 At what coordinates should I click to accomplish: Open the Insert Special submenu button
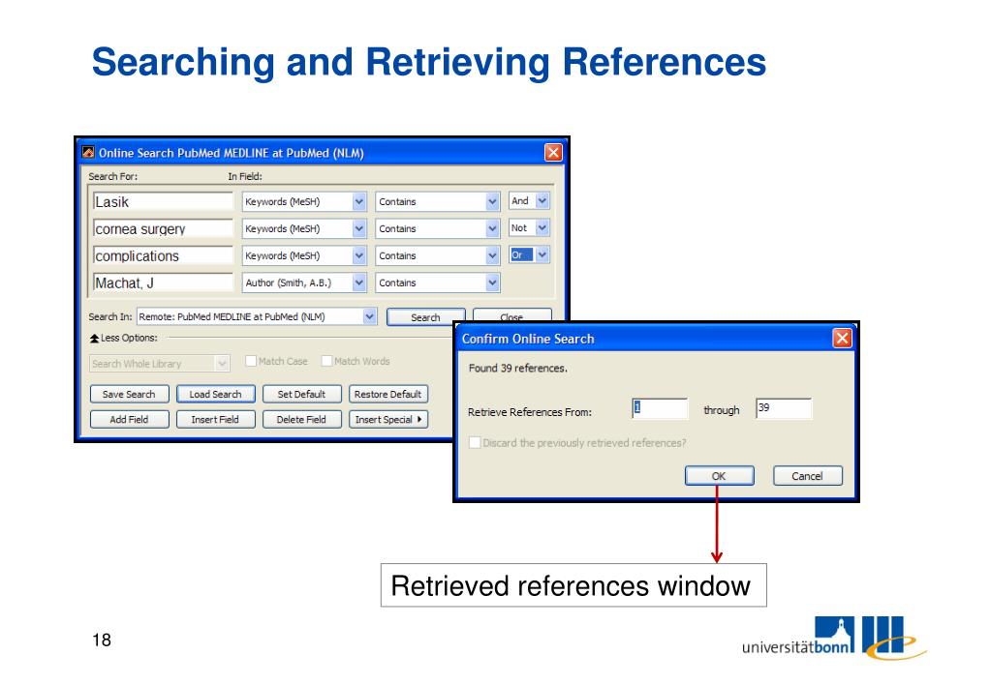pyautogui.click(x=388, y=419)
